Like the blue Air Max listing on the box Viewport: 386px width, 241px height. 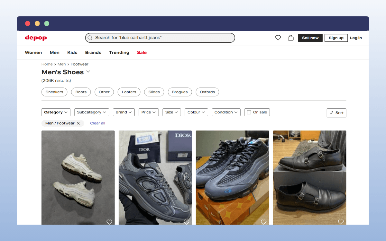(x=263, y=222)
